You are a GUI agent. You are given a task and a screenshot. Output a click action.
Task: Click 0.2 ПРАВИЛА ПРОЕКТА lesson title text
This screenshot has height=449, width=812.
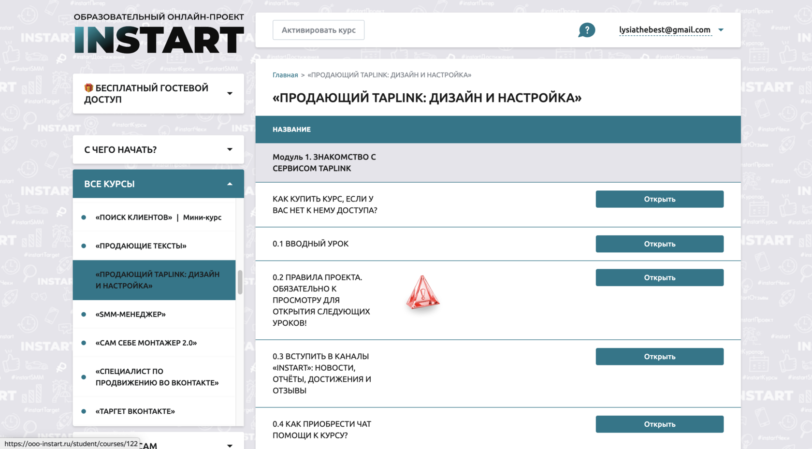[x=321, y=300]
